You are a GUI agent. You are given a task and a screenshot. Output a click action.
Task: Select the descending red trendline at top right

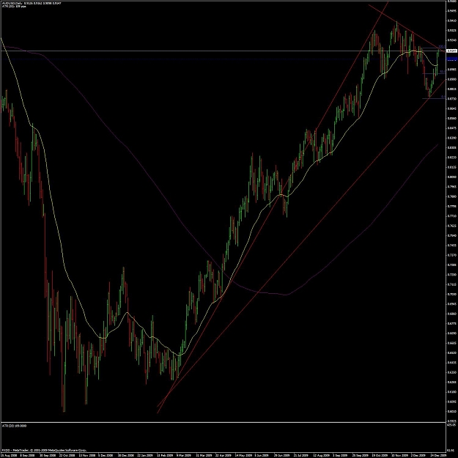pyautogui.click(x=406, y=28)
